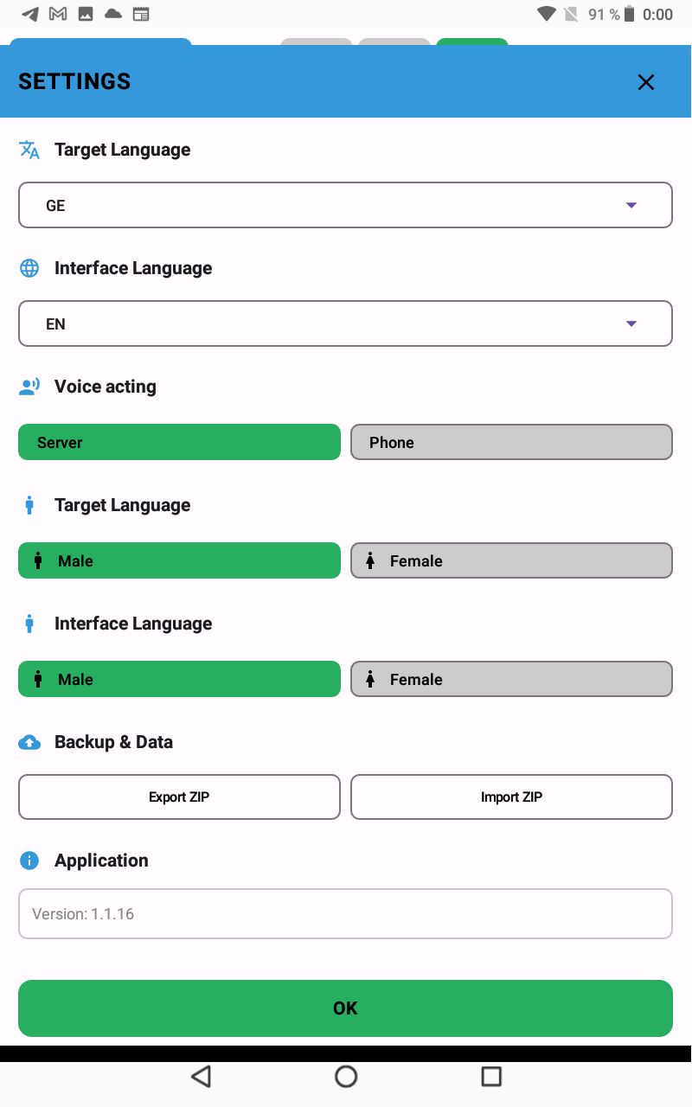Click the translate icon beside Target Language
Image resolution: width=692 pixels, height=1107 pixels.
pos(29,150)
